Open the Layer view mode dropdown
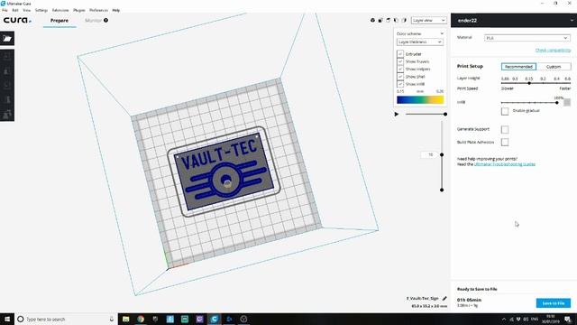 pyautogui.click(x=429, y=20)
